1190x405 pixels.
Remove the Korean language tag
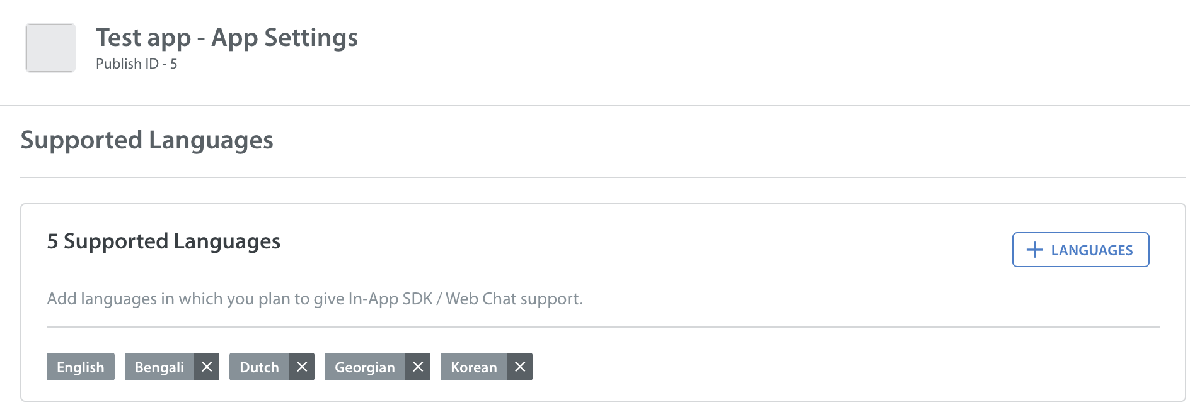tap(520, 367)
